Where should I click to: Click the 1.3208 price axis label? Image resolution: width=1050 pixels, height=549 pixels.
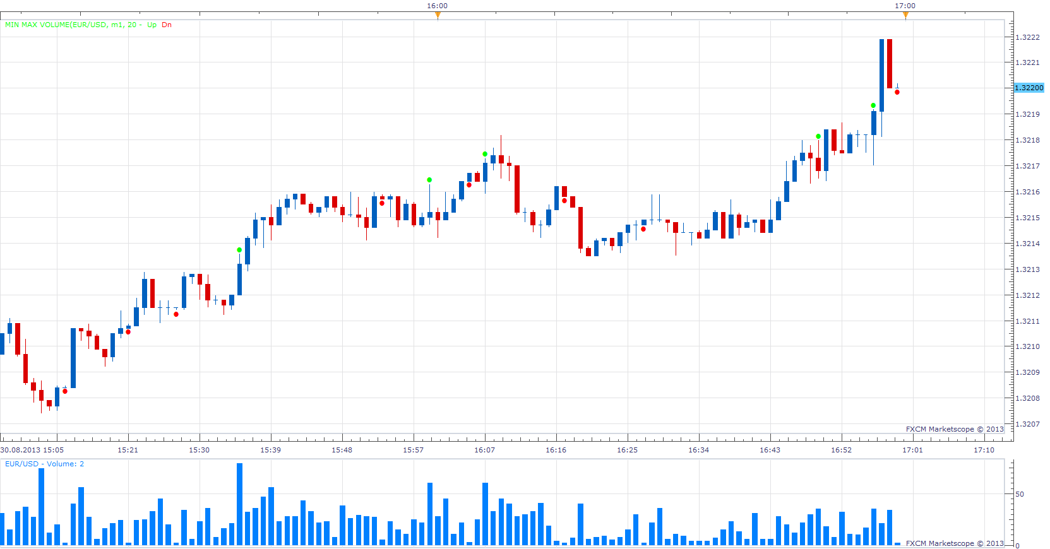pyautogui.click(x=1027, y=398)
